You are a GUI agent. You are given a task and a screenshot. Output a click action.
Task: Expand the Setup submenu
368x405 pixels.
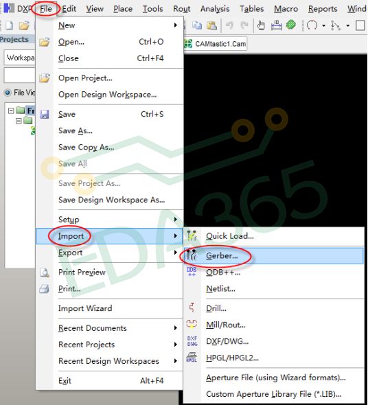pyautogui.click(x=110, y=219)
